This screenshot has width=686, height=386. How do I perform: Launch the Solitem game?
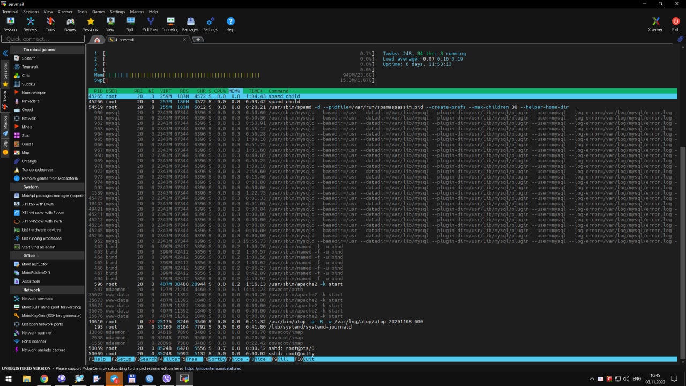coord(28,58)
